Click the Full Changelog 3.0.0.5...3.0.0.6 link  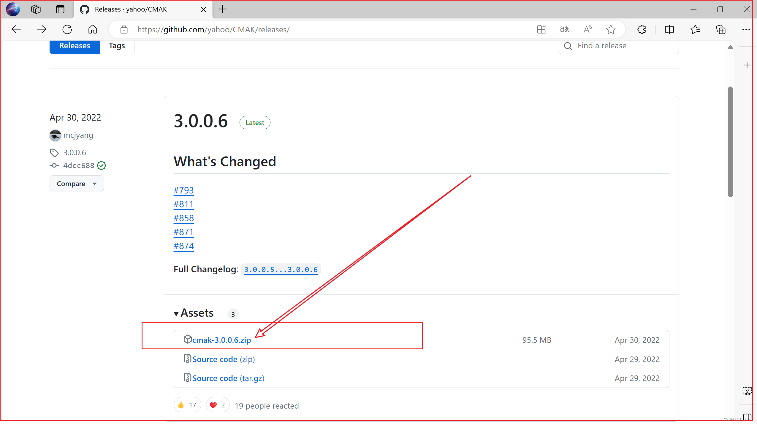click(x=282, y=269)
